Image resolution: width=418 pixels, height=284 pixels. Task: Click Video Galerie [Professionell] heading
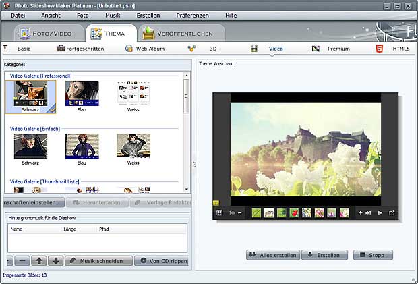40,76
